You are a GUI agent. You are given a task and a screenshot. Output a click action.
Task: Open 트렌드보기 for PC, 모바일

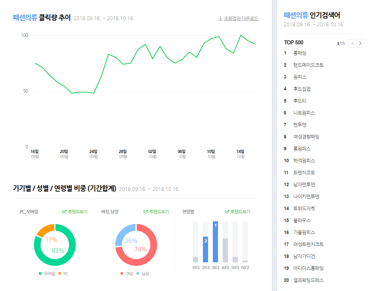coord(78,211)
